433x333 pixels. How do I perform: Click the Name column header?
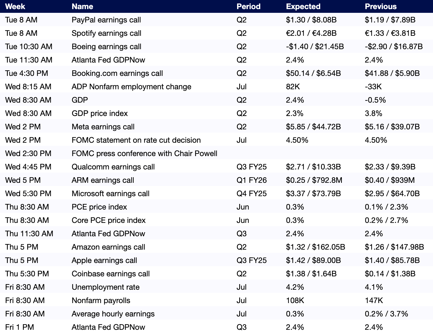tap(82, 6)
